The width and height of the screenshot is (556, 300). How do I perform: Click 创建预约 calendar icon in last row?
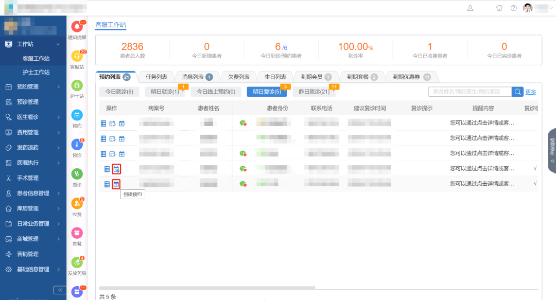[x=116, y=184]
